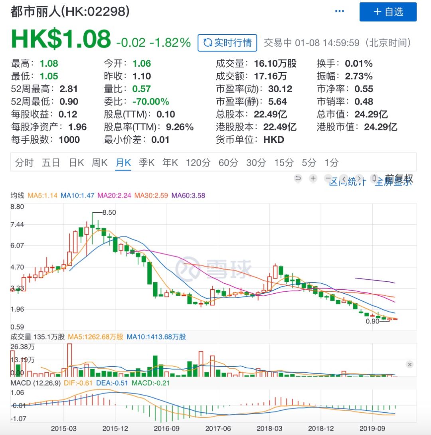Click the 0.90 low price marker

[x=372, y=321]
